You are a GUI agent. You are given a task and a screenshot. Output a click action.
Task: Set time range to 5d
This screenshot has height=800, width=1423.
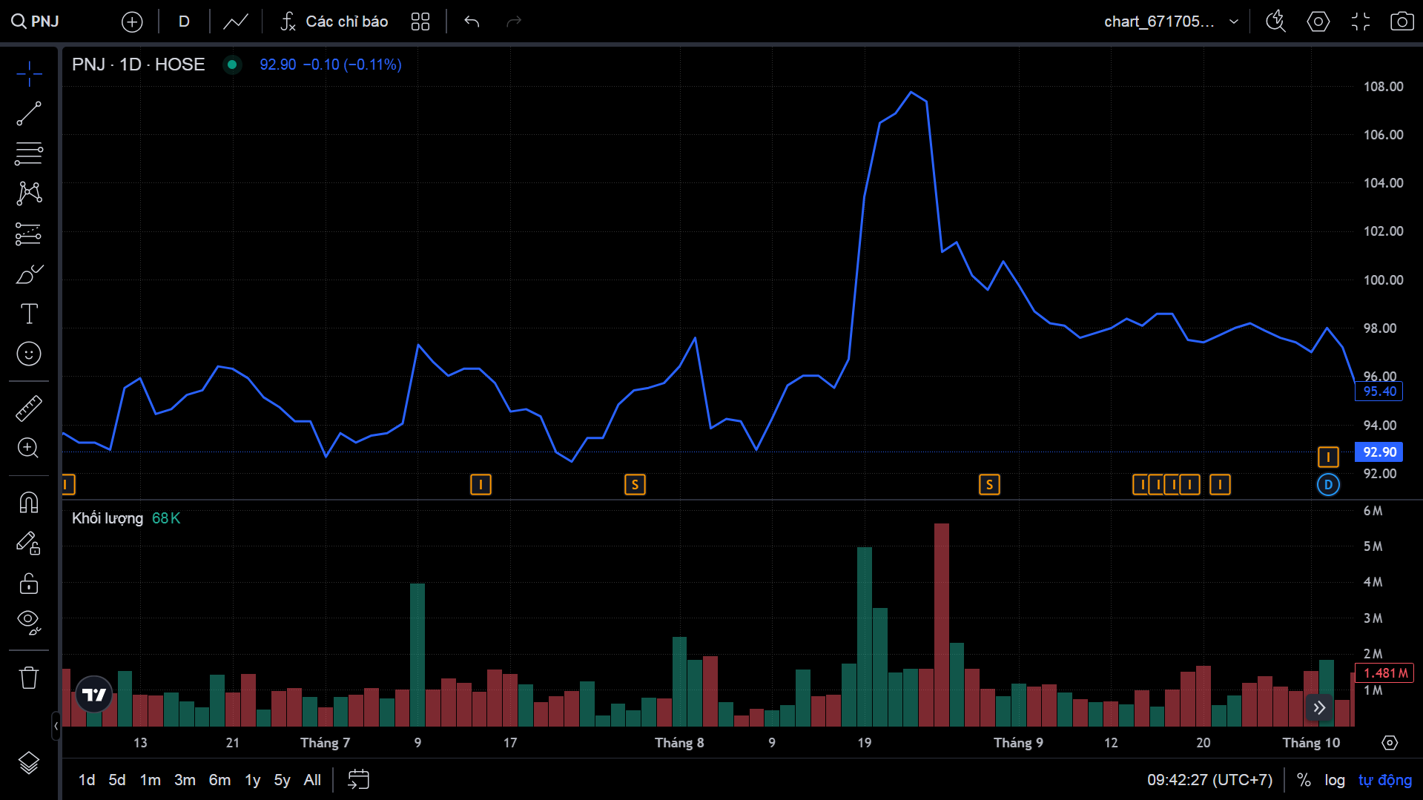click(117, 780)
